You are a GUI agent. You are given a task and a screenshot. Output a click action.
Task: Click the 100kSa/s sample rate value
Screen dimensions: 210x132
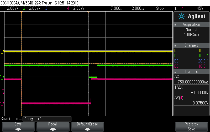pos(191,35)
